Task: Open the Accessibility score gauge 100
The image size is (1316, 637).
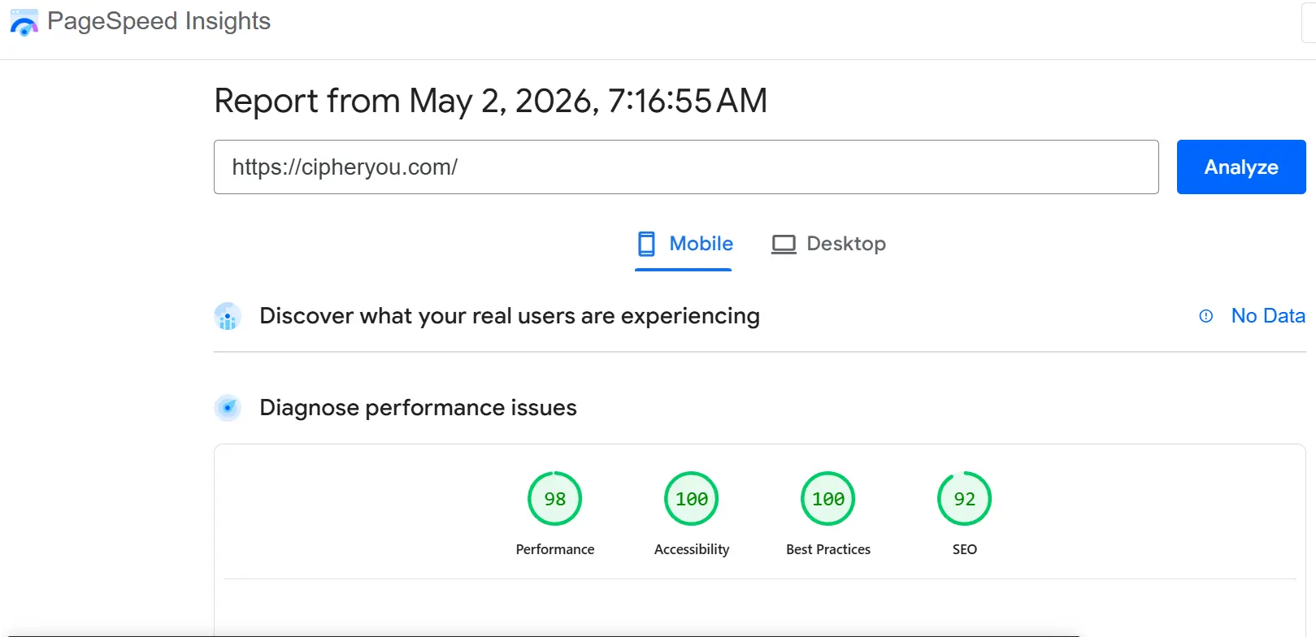Action: (x=692, y=499)
